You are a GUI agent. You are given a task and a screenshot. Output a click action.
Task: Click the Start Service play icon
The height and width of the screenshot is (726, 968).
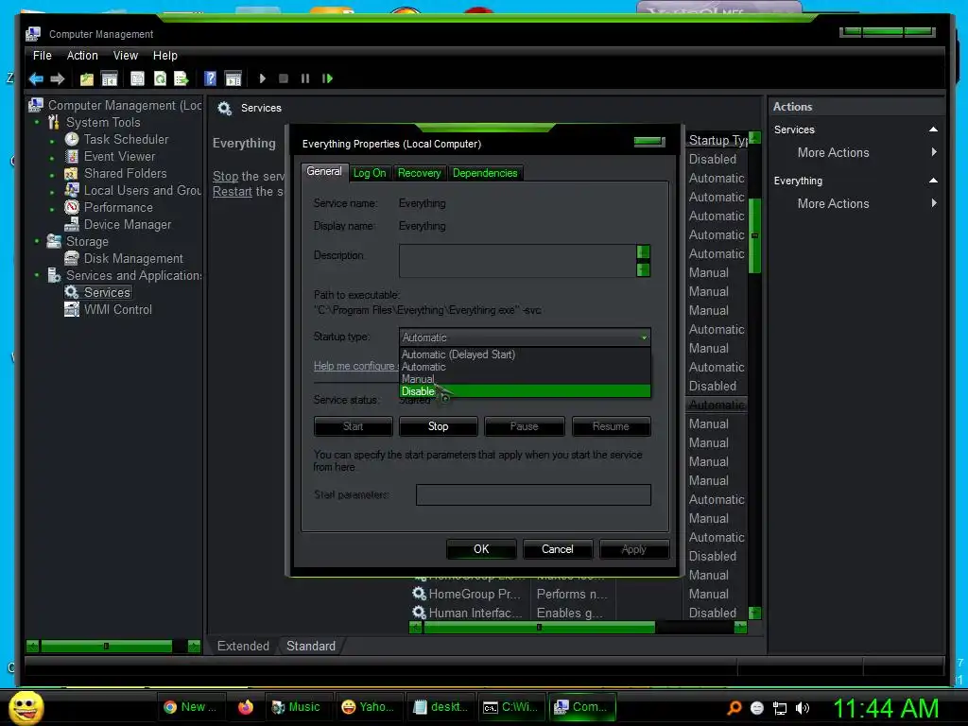coord(263,78)
